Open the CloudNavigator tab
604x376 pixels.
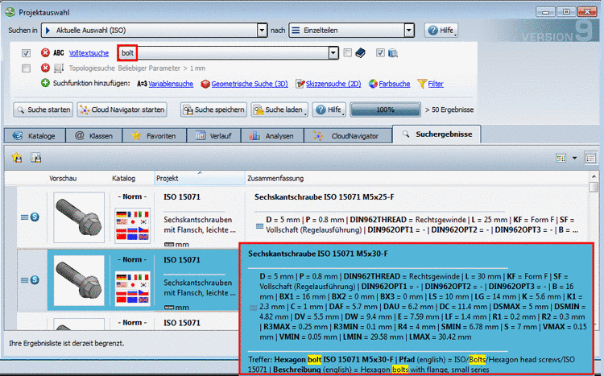coord(348,135)
